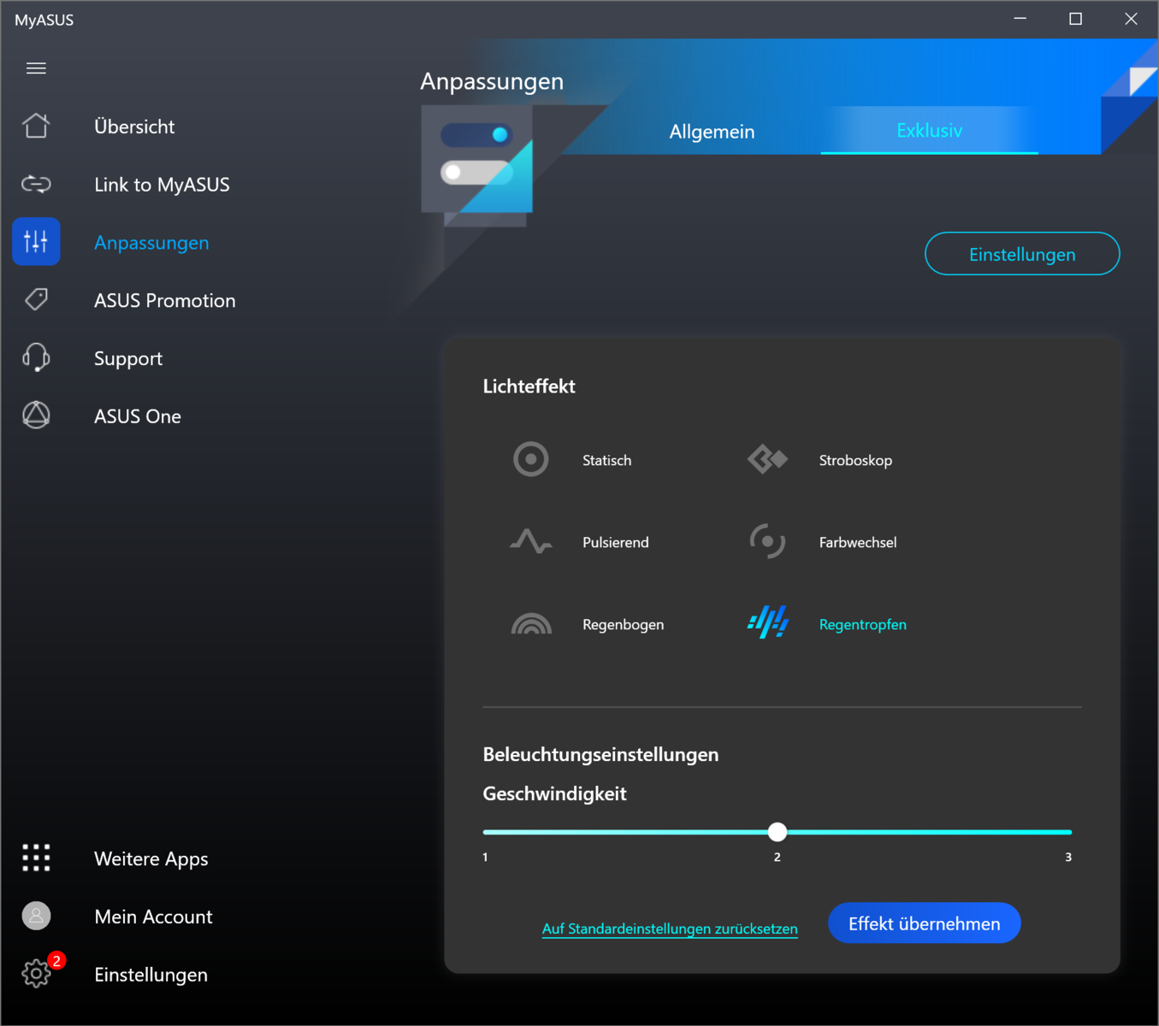Show Weitere Apps via the dots grid icon
The width and height of the screenshot is (1159, 1026).
(x=36, y=858)
